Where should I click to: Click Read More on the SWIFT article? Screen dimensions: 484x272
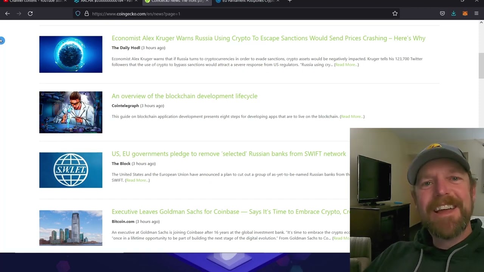[x=137, y=180]
